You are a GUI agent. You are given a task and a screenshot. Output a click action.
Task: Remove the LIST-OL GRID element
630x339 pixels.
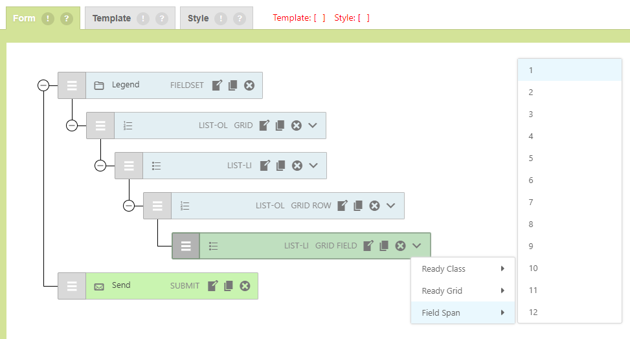tap(297, 126)
